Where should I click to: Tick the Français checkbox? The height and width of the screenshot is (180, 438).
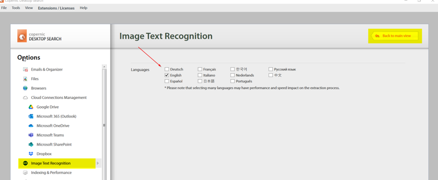point(200,69)
